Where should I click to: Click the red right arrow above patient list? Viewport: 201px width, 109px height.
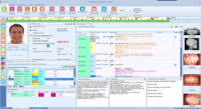(75, 67)
